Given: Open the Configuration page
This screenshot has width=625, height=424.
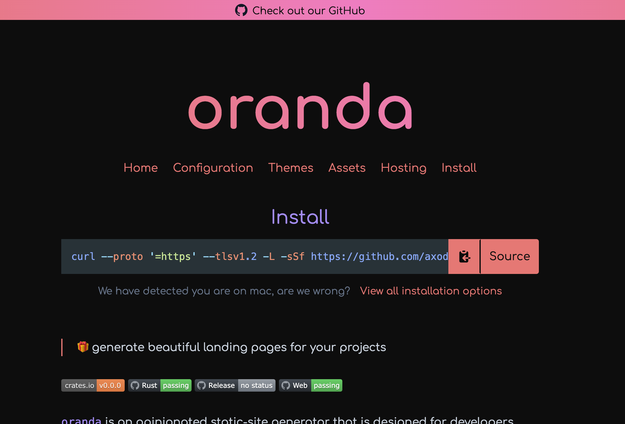Looking at the screenshot, I should point(213,168).
